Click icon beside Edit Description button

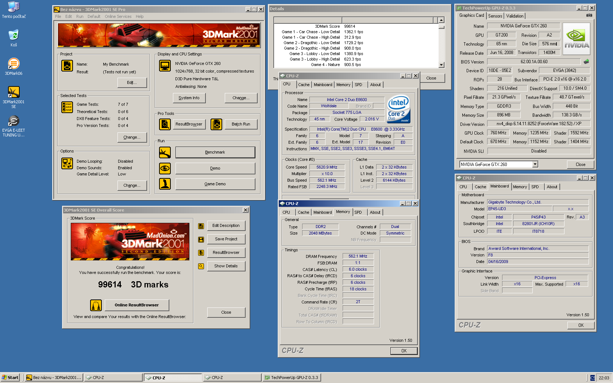click(201, 226)
